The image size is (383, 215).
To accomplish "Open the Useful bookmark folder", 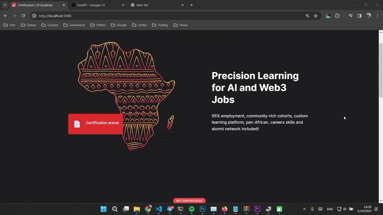I will click(139, 25).
